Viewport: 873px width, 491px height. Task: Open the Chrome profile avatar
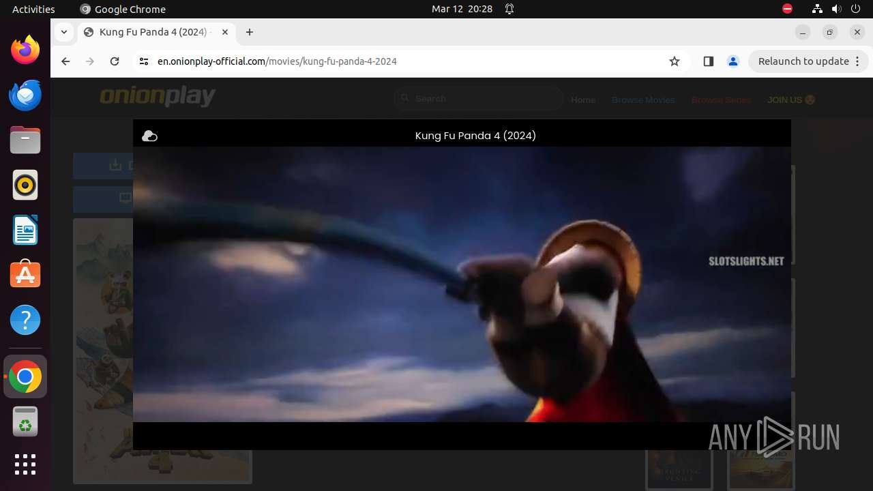pos(733,61)
